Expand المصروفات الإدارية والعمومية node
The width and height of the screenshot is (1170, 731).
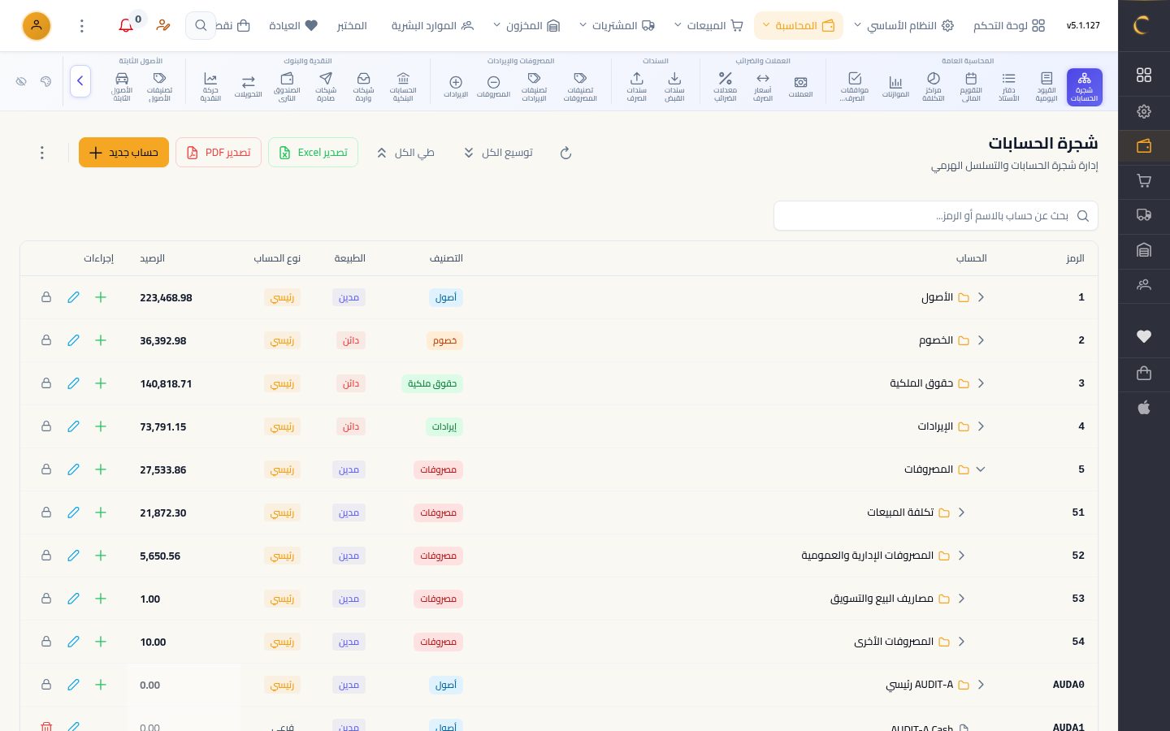pos(961,556)
